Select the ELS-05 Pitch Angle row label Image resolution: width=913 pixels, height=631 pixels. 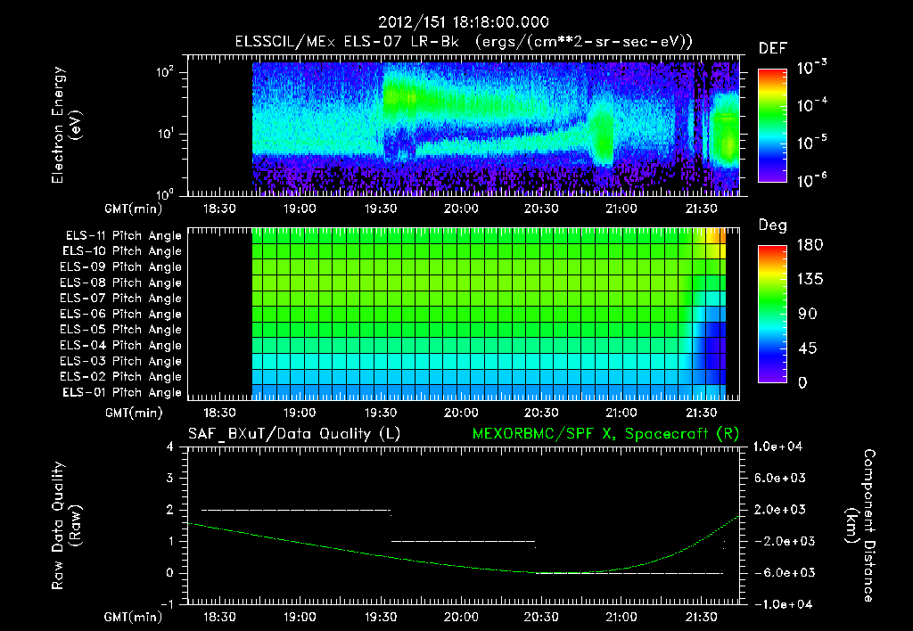point(120,330)
